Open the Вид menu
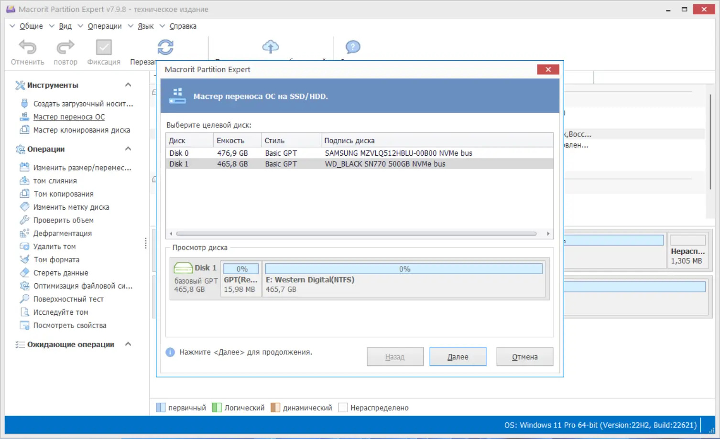The width and height of the screenshot is (720, 439). [x=65, y=26]
